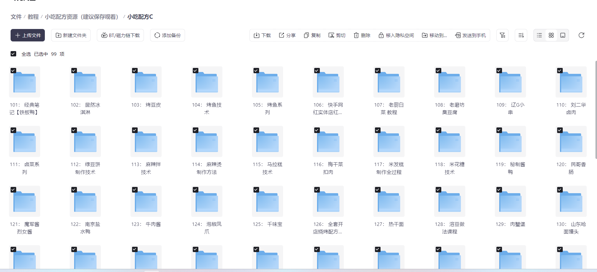Delete the selected items
This screenshot has height=272, width=597.
pyautogui.click(x=362, y=35)
